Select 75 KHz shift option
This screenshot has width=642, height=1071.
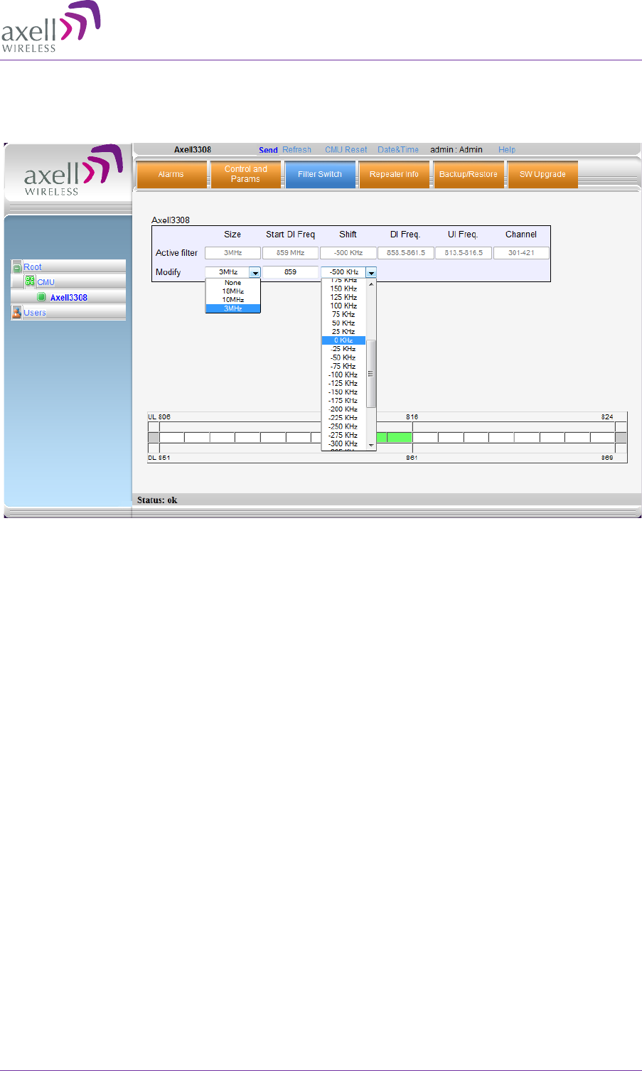tap(343, 314)
